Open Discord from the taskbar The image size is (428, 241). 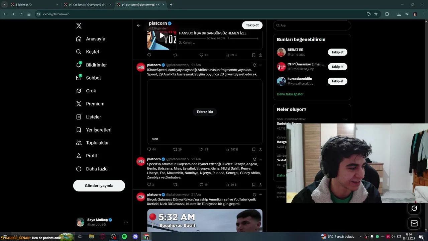pos(135,237)
